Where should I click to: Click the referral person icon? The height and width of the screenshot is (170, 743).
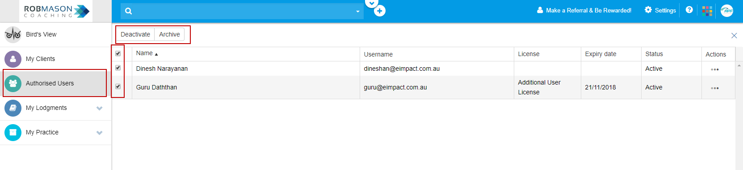[x=540, y=10]
